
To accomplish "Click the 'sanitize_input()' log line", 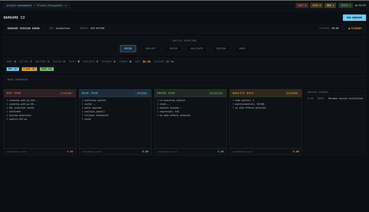I will 94,112.
